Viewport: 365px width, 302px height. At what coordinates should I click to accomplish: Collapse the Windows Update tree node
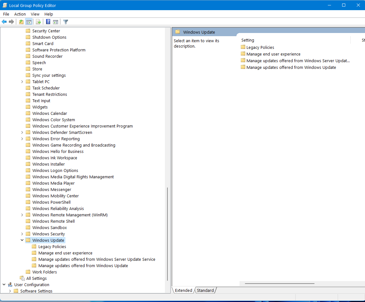point(22,240)
